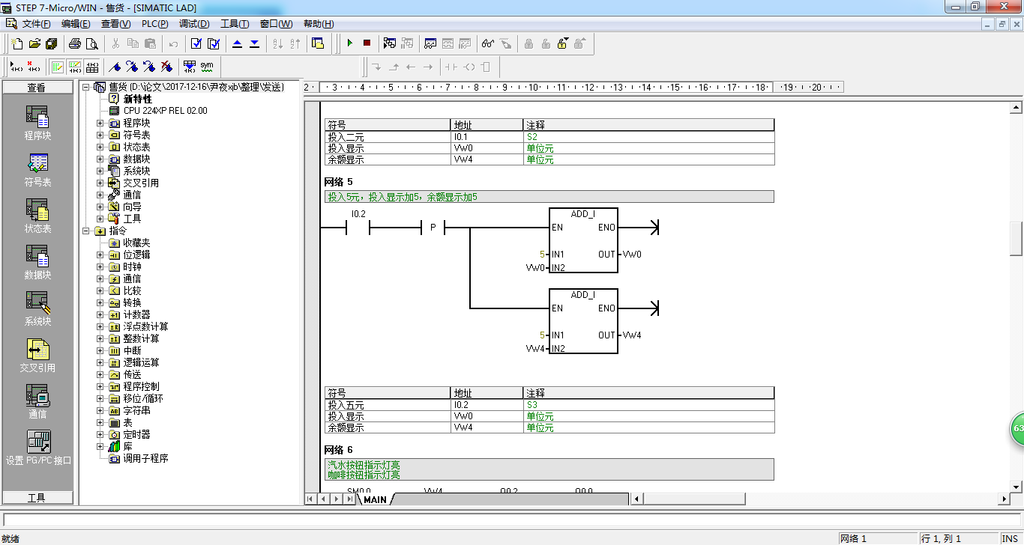The width and height of the screenshot is (1024, 545).
Task: Open the 查看(V) menu
Action: (115, 24)
